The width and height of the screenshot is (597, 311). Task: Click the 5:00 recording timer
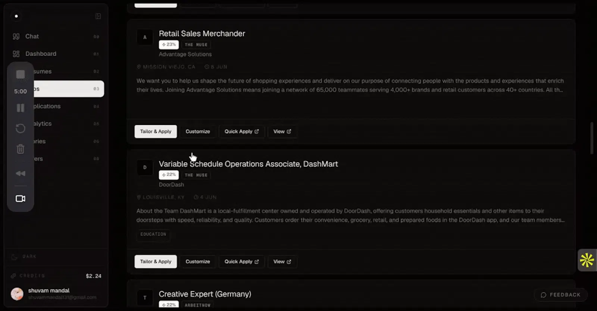pos(21,91)
